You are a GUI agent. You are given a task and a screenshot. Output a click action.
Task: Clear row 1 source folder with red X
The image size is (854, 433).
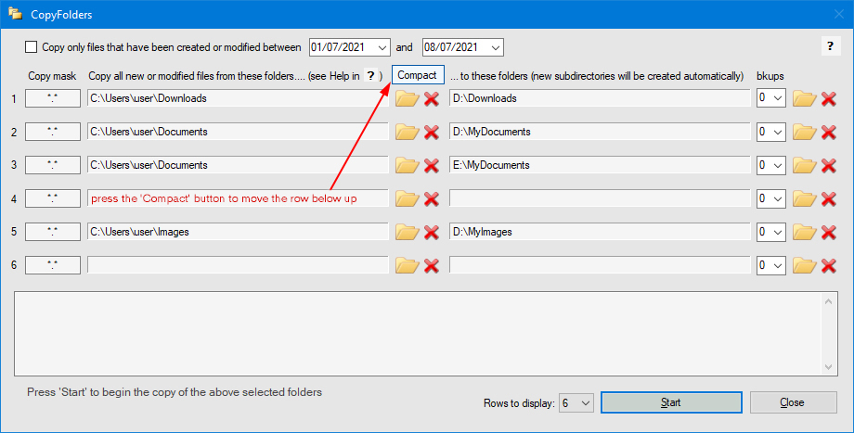[432, 98]
